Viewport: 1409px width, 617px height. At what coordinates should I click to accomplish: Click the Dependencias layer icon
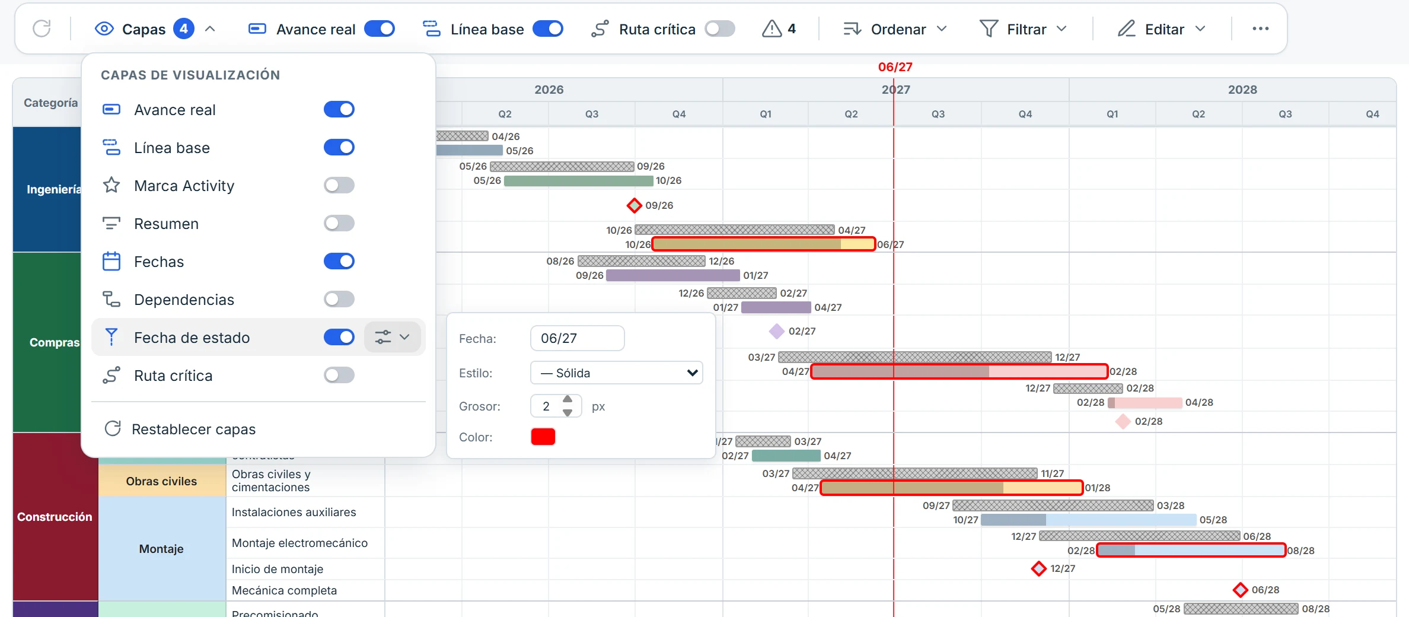111,300
